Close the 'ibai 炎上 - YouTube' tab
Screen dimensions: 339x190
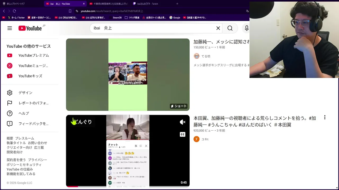coord(84,4)
